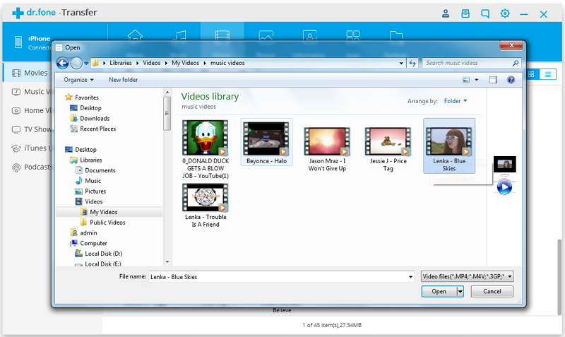
Task: Select the Videos film tab in dr.fone
Action: click(222, 35)
